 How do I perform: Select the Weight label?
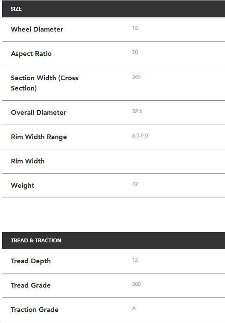tap(23, 186)
